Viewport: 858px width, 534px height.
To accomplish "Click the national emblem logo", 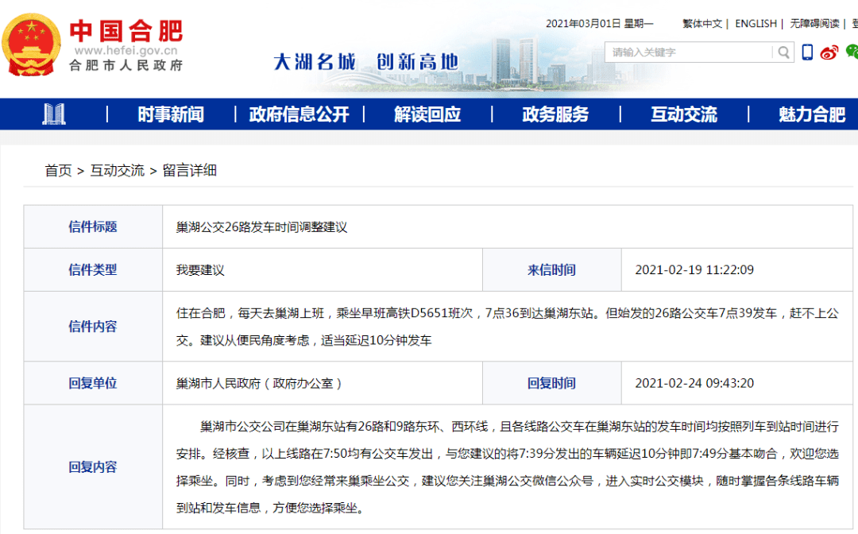I will click(x=31, y=44).
